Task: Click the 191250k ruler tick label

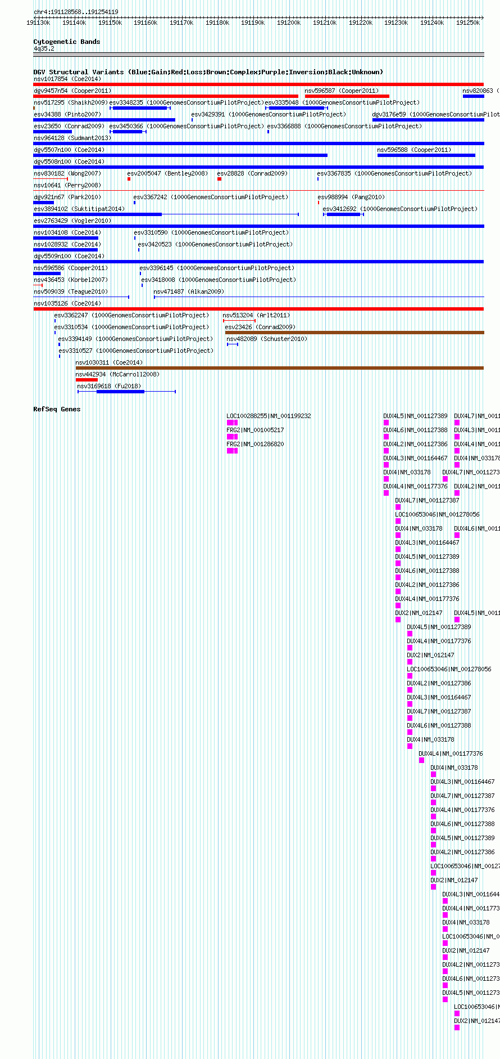Action: [468, 23]
